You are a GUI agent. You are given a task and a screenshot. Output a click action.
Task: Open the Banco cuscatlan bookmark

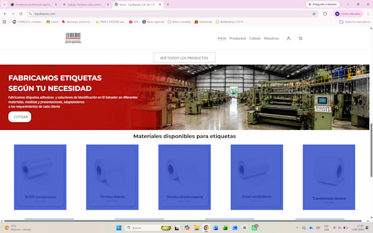coord(179,21)
